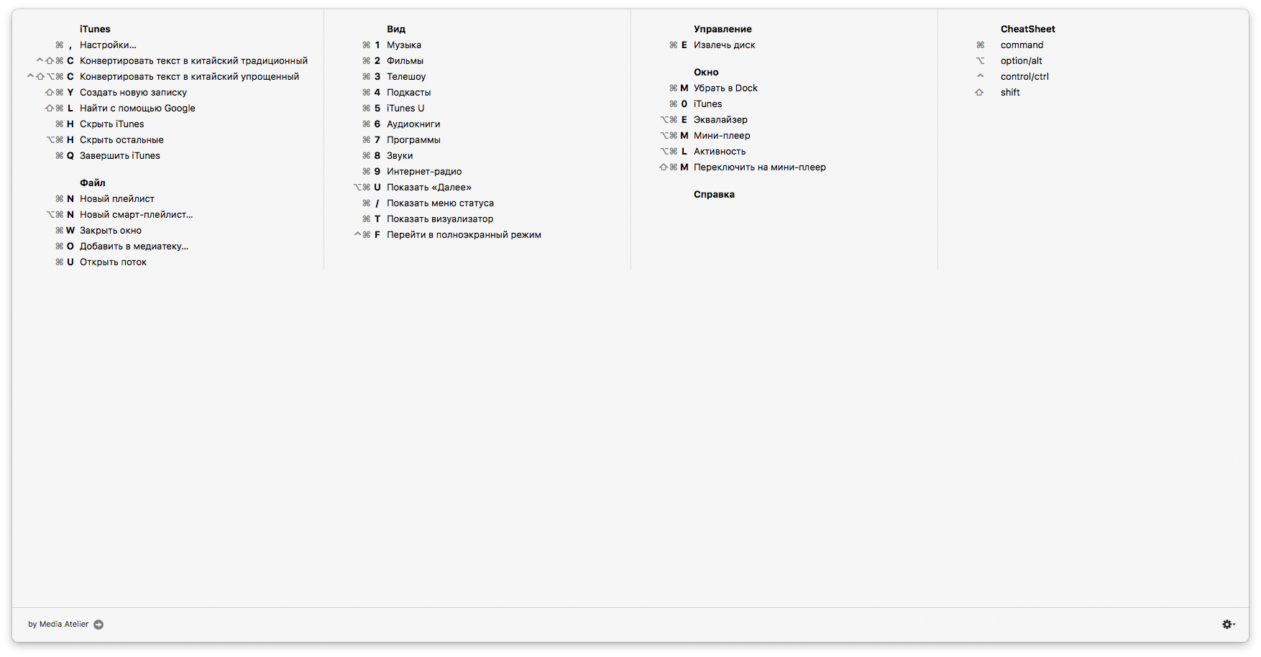The image size is (1261, 657).
Task: Click the shift arrow symbol in the legend
Action: pos(979,93)
